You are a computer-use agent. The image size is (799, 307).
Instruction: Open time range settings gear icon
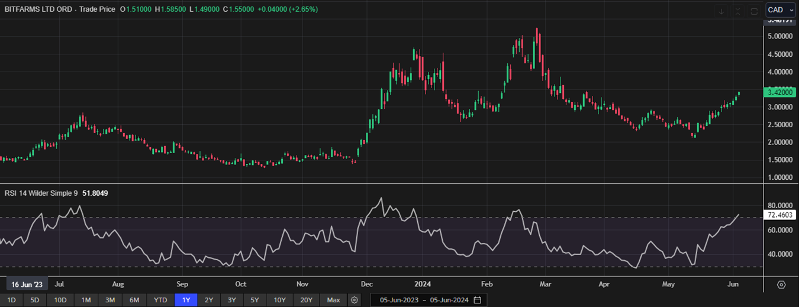point(354,300)
